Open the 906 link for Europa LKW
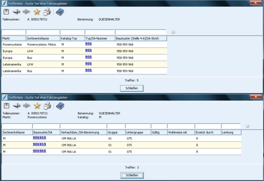The height and width of the screenshot is (181, 264). pos(89,50)
